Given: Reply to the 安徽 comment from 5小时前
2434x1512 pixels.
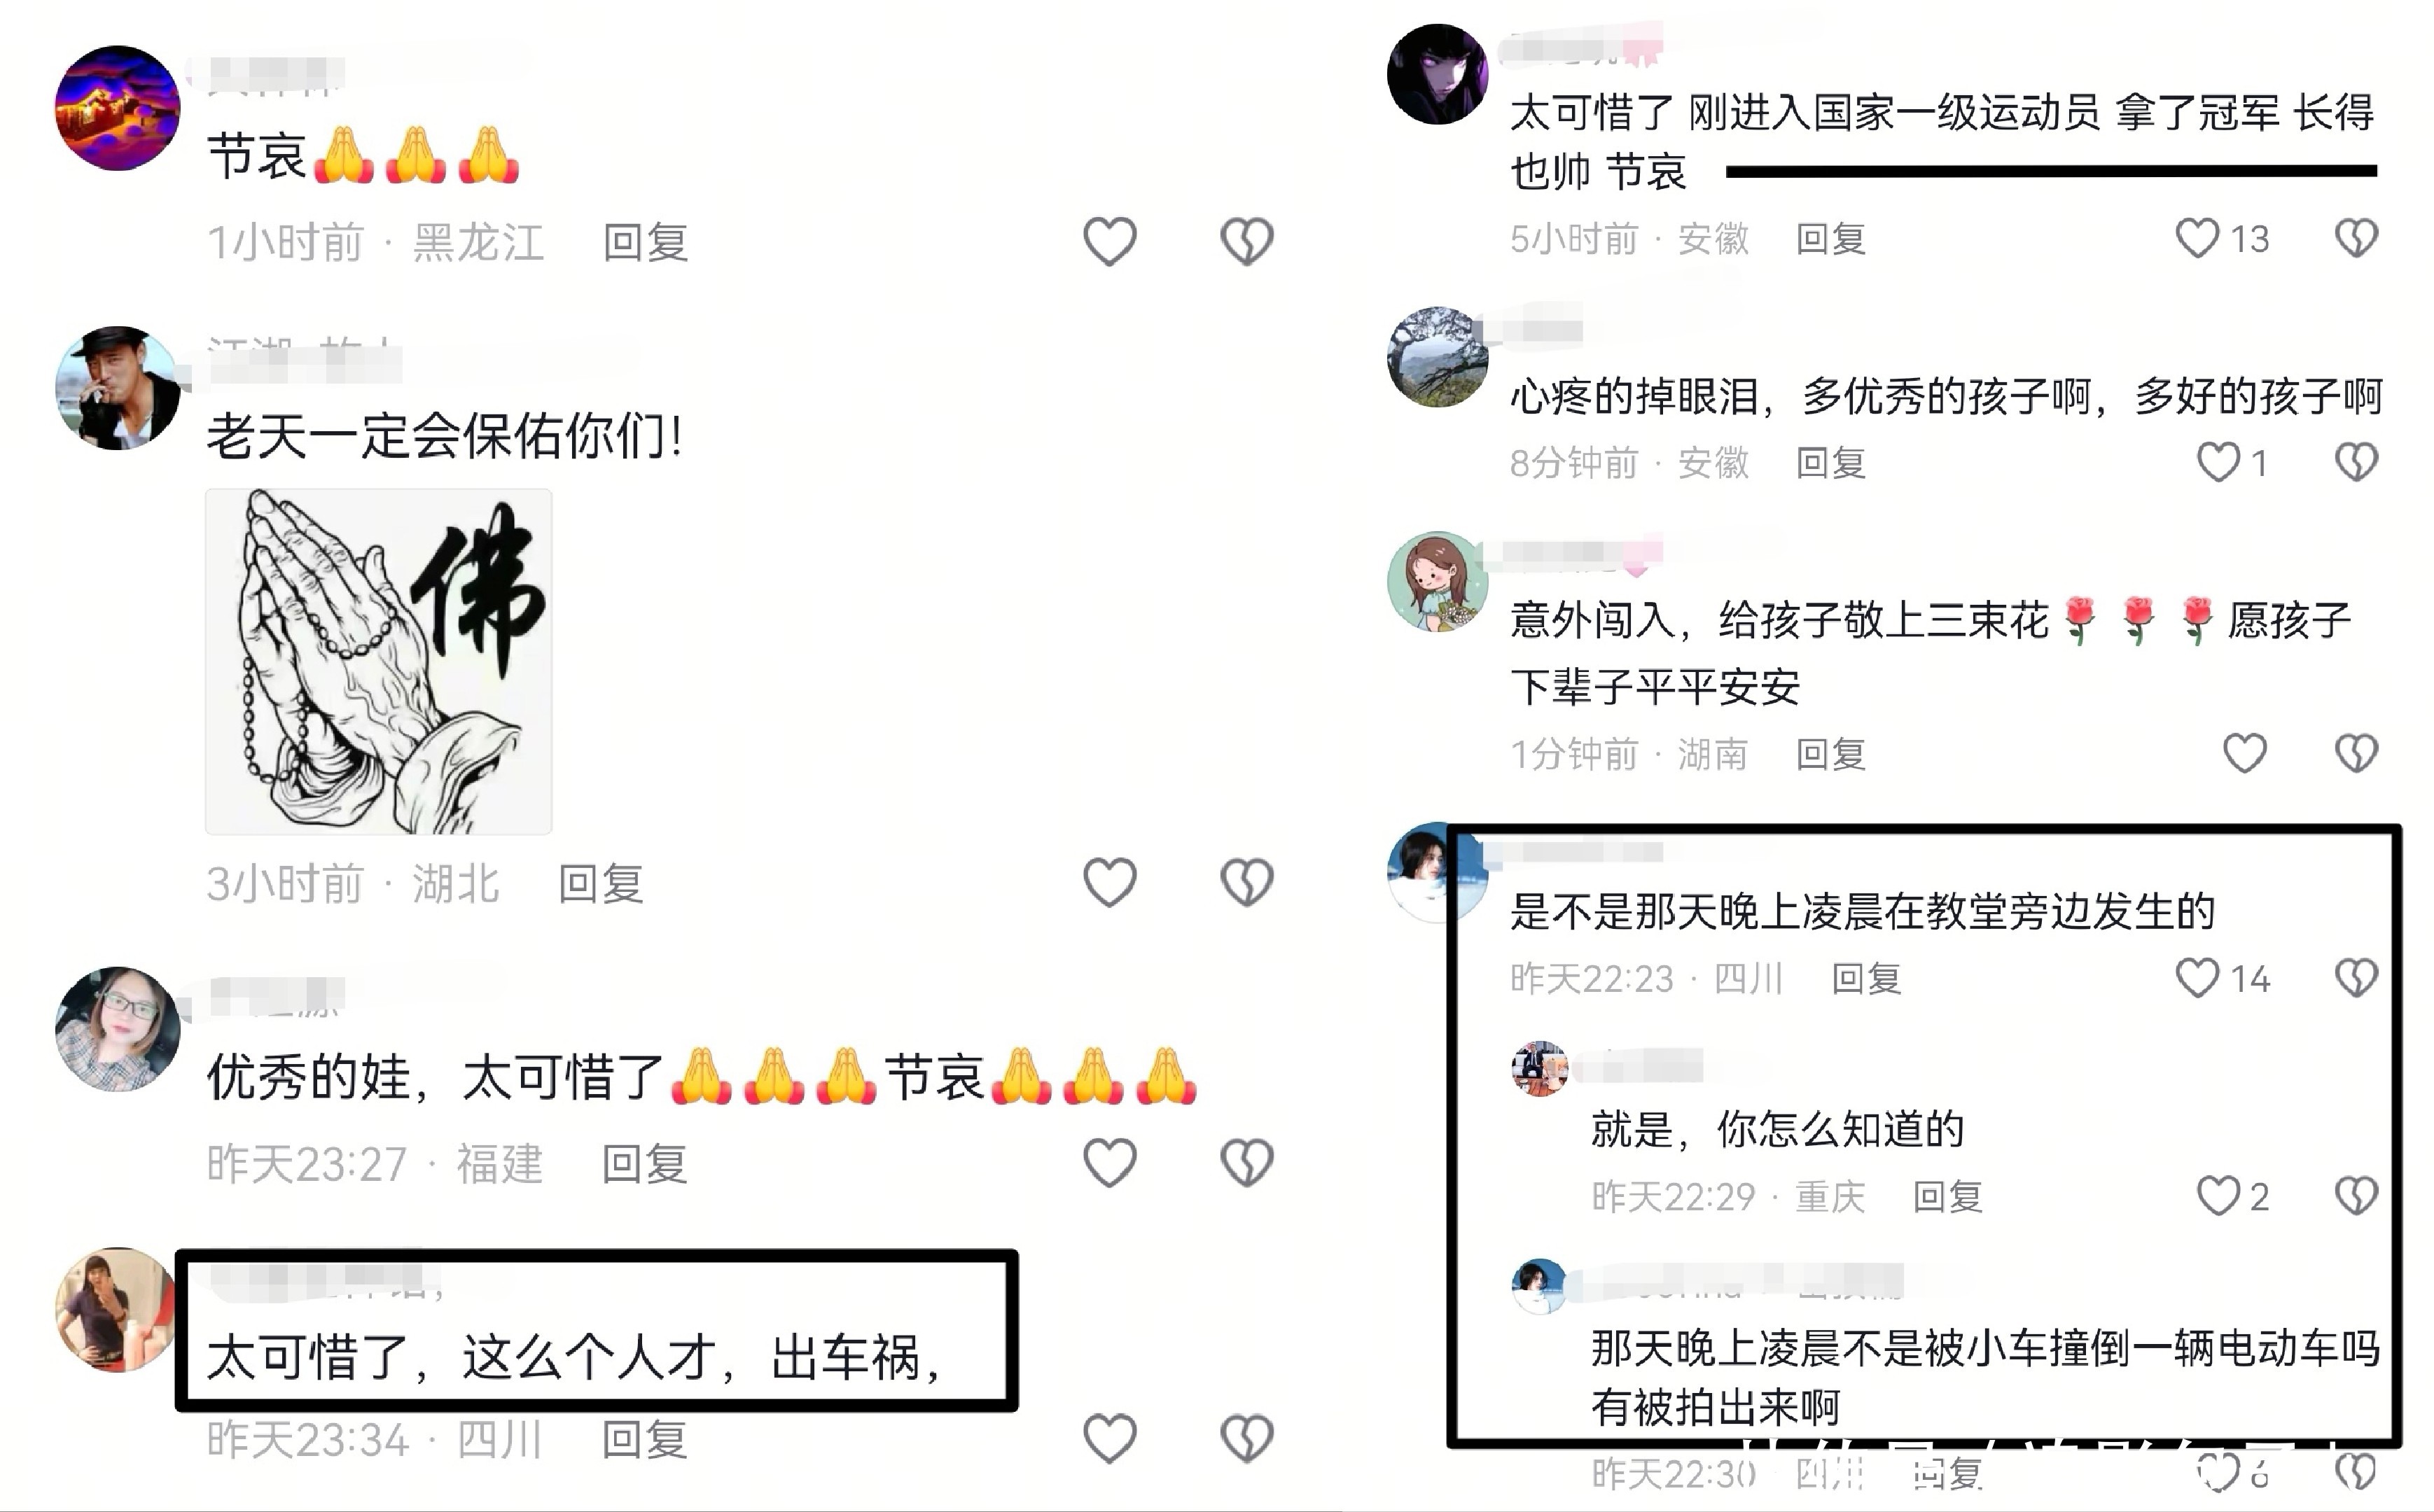Looking at the screenshot, I should pyautogui.click(x=1831, y=238).
